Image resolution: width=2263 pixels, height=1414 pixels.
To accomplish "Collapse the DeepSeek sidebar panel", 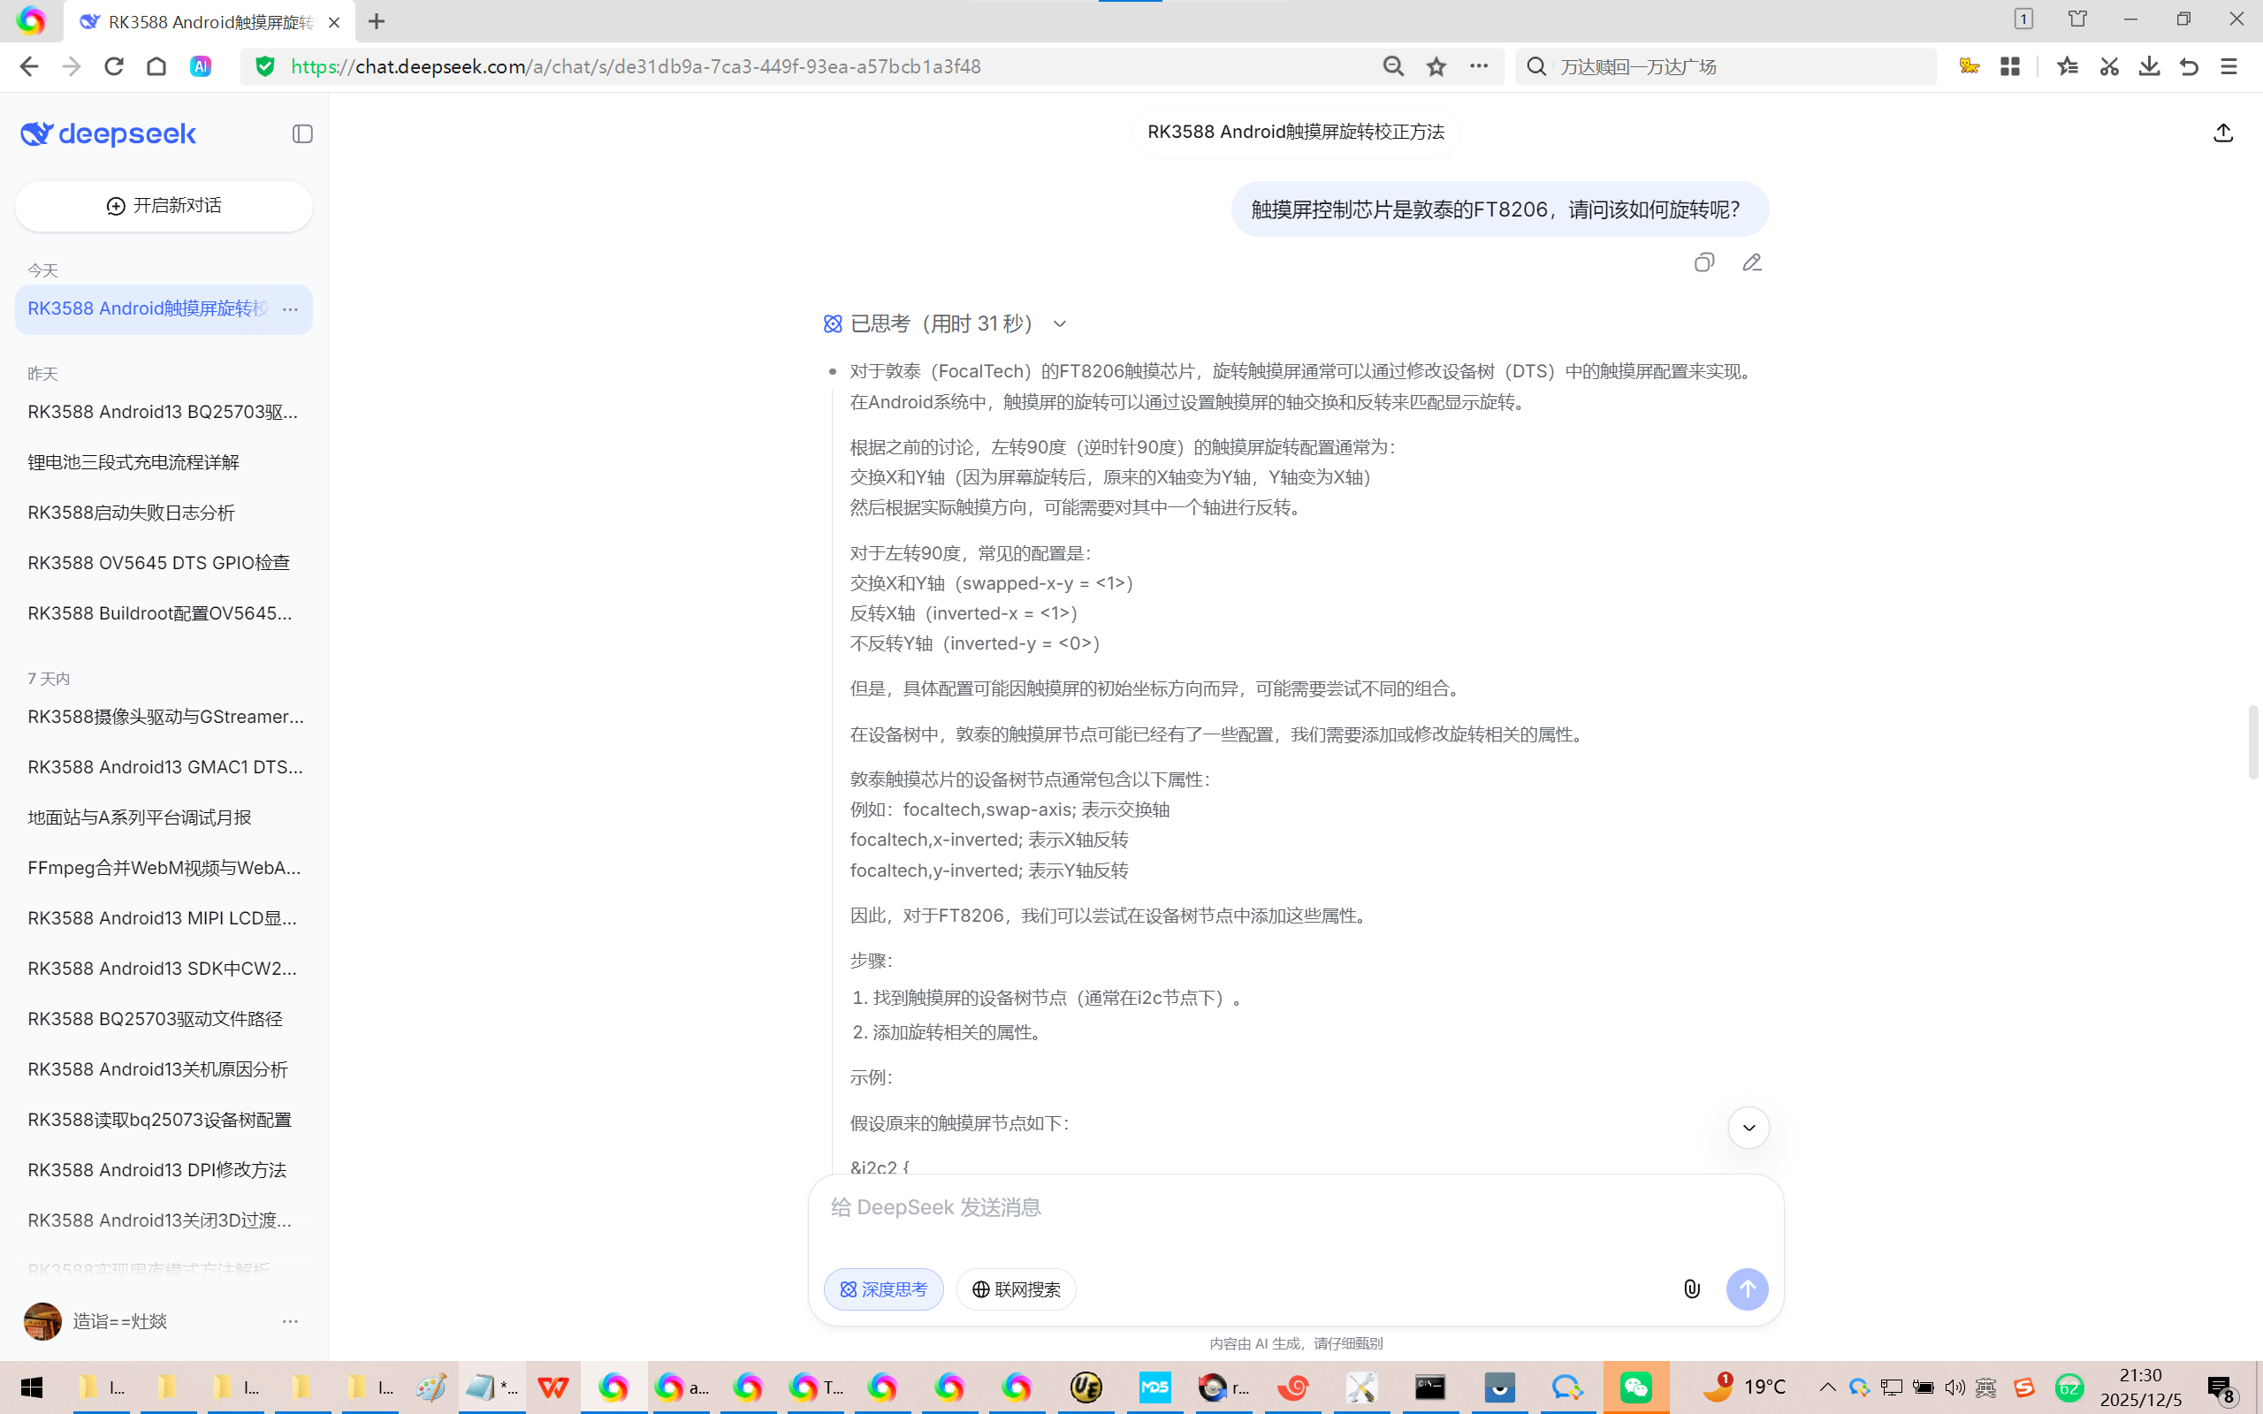I will [302, 133].
